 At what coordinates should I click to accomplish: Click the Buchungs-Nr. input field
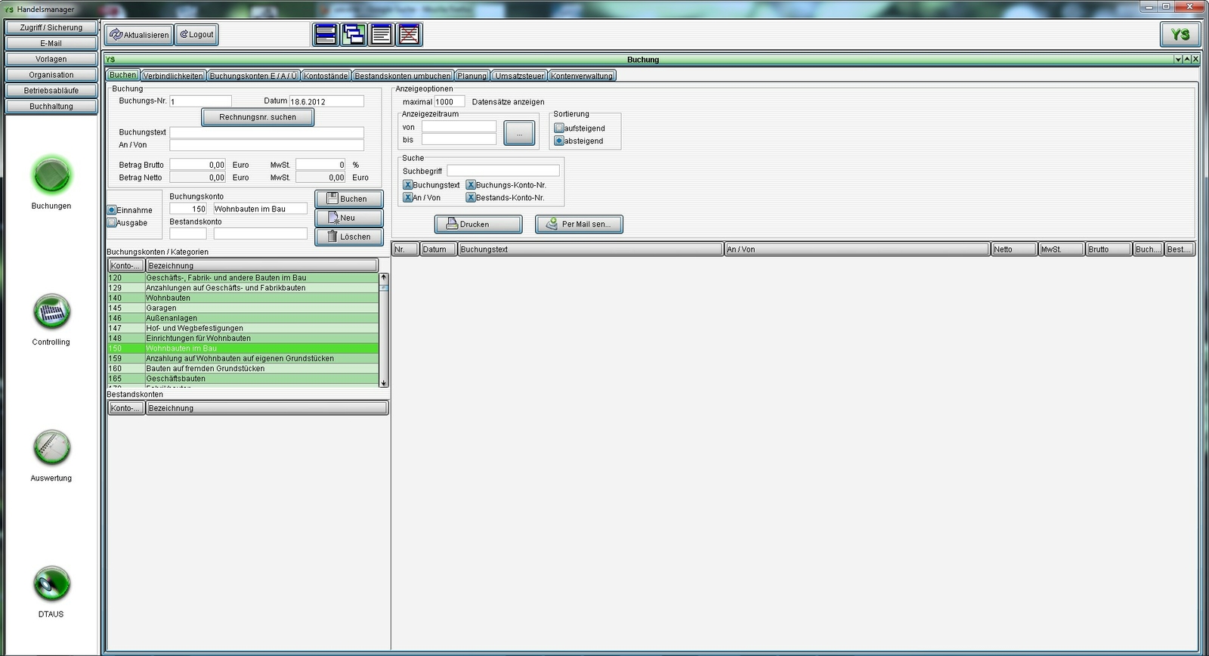(200, 101)
